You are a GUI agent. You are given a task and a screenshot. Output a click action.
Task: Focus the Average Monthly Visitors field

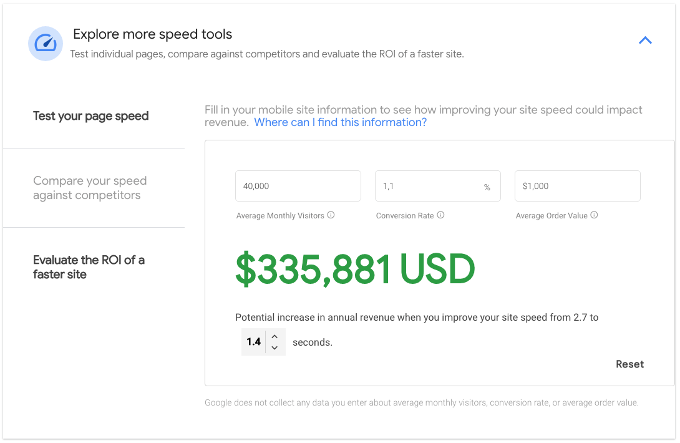pos(298,186)
